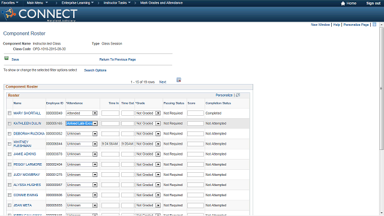Image resolution: width=384 pixels, height=216 pixels.
Task: Click the page icon next to Personalize Page
Action: click(x=374, y=25)
